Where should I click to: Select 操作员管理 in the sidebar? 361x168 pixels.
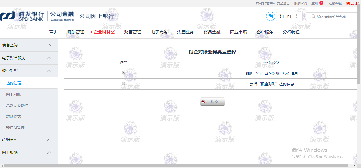15,127
